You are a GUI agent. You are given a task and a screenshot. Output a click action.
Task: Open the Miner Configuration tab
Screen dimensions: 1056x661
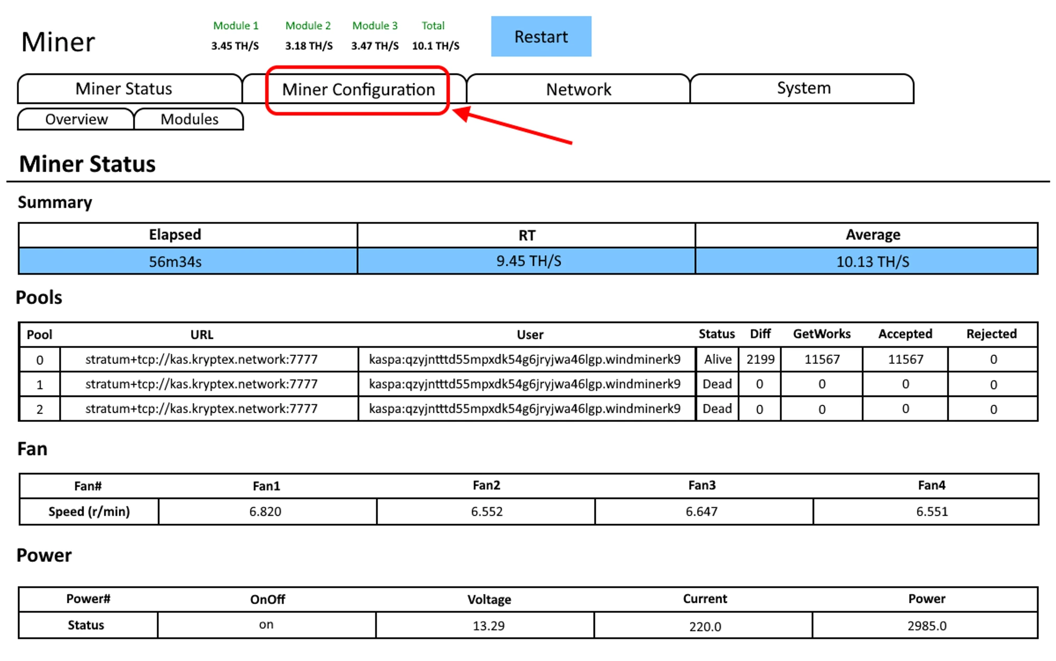[358, 90]
